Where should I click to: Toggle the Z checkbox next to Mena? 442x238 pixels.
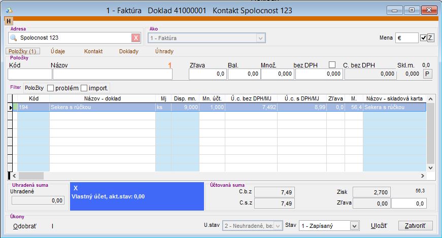[x=424, y=38]
